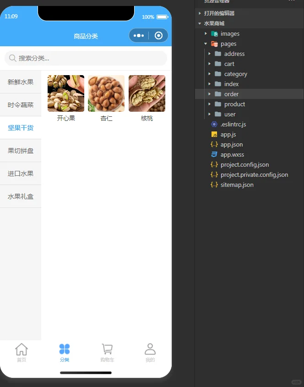The height and width of the screenshot is (387, 304).
Task: Click the .eslintrc.js file icon
Action: coord(214,124)
